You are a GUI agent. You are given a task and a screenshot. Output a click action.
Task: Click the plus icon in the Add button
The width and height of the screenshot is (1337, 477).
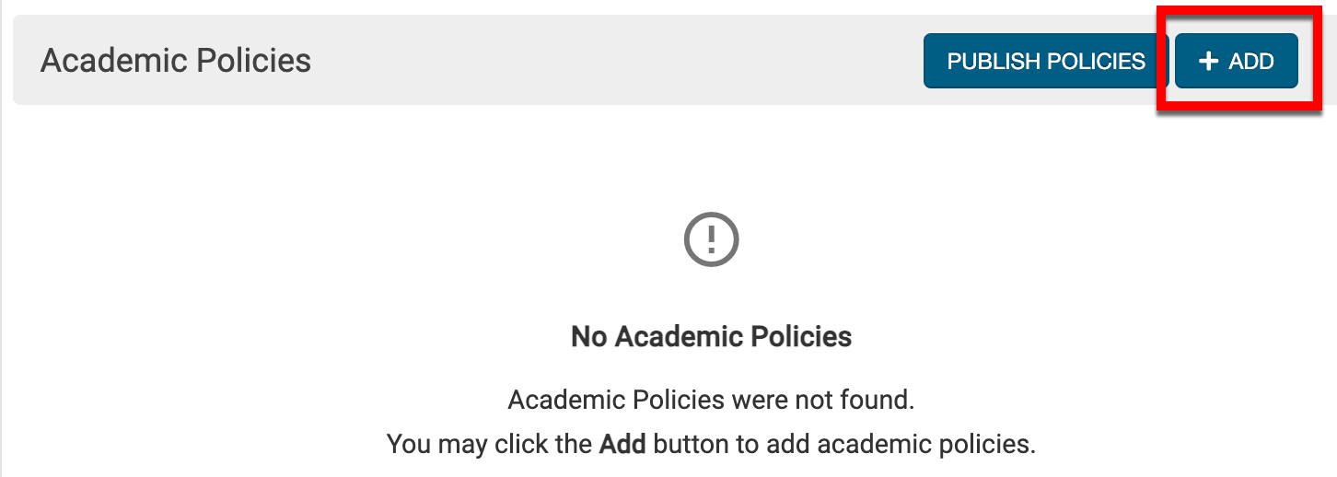[x=1209, y=62]
